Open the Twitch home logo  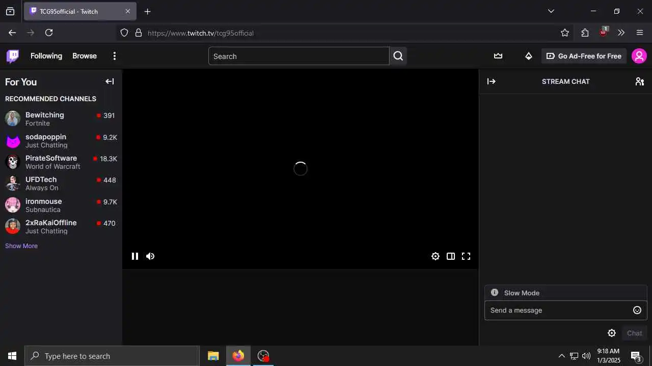[x=13, y=56]
